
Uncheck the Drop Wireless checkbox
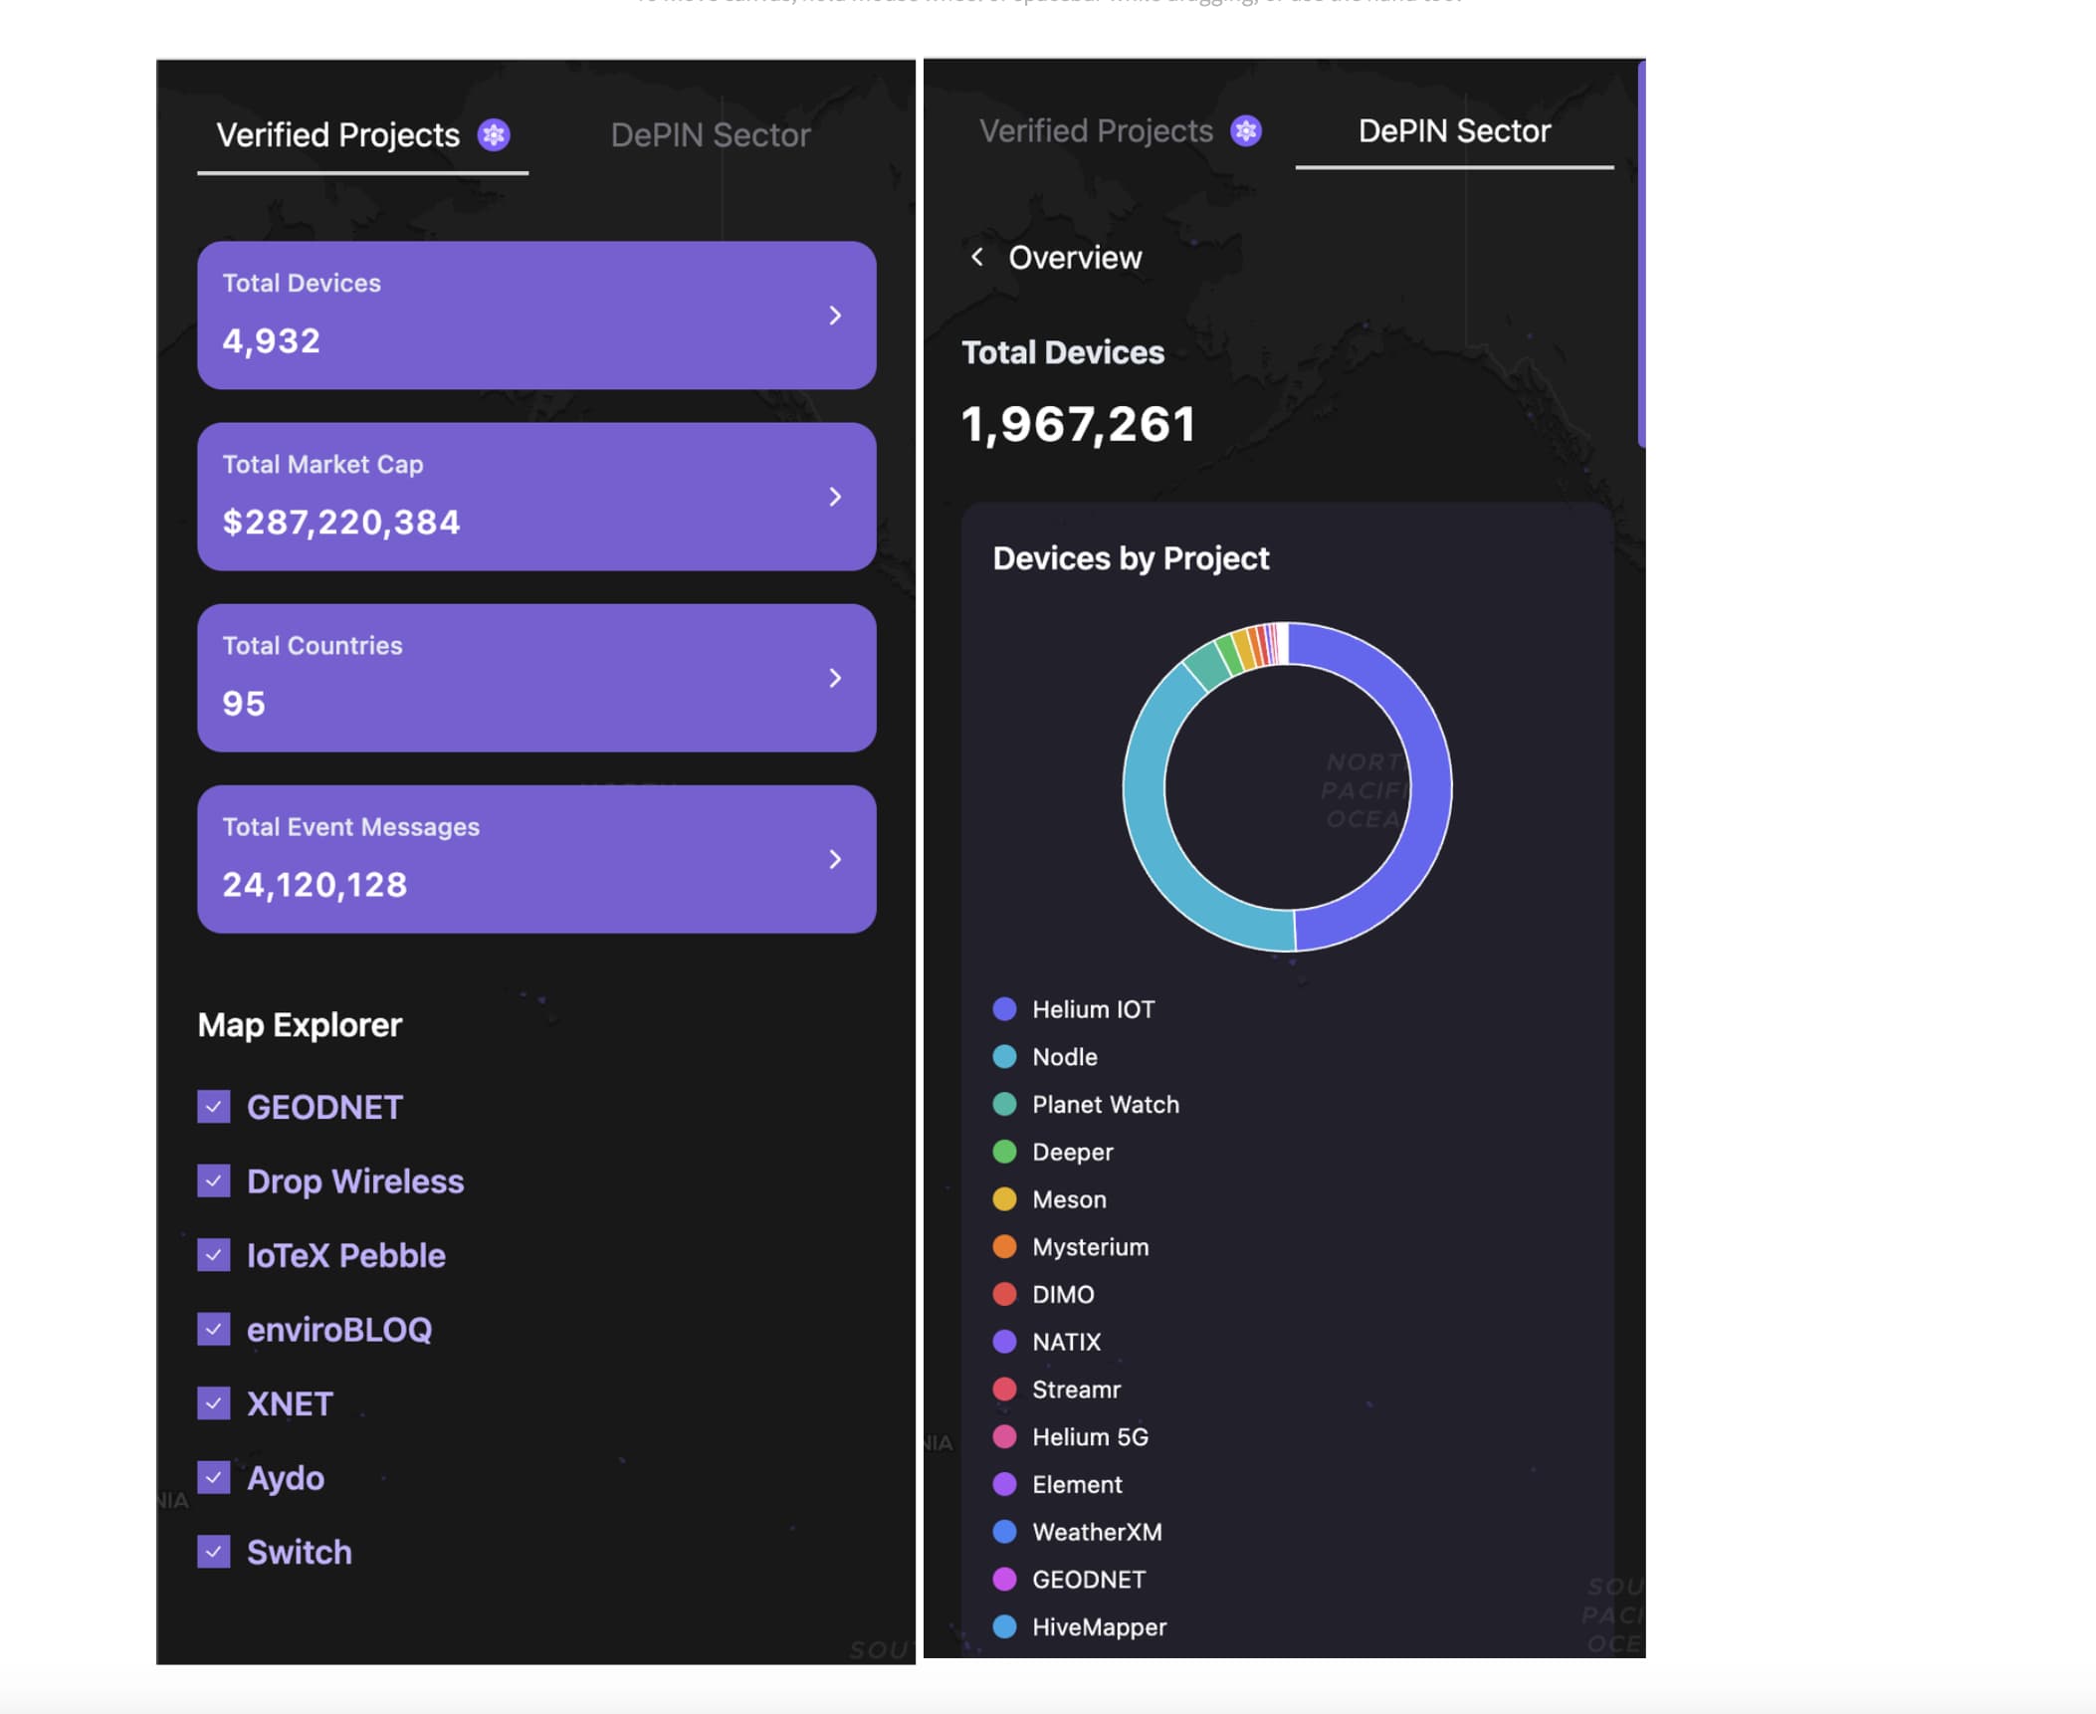214,1181
